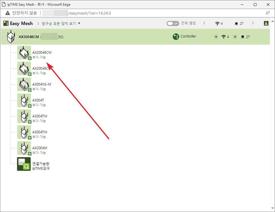Click the Wi-Fi icon in AX3004BCM row
Image resolution: width=275 pixels, height=212 pixels.
pyautogui.click(x=223, y=37)
